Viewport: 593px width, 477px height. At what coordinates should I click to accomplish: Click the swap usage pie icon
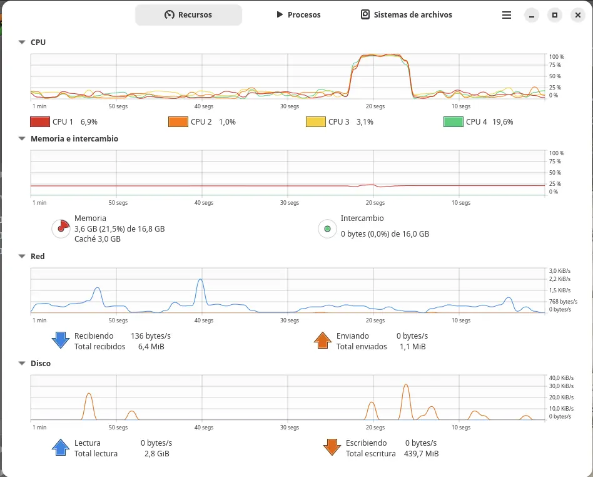click(328, 228)
